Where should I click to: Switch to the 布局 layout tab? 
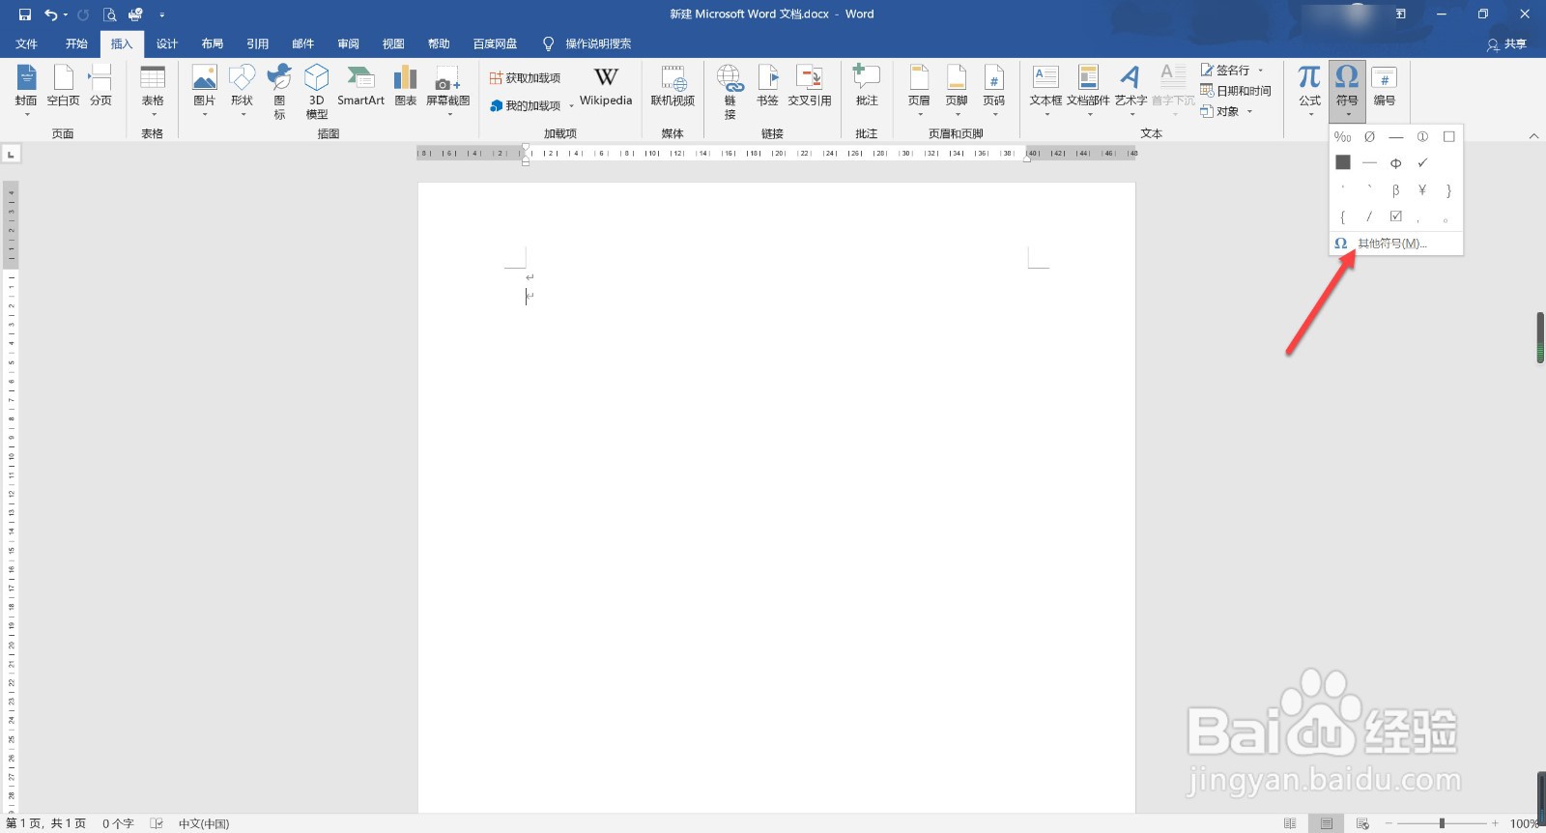213,43
